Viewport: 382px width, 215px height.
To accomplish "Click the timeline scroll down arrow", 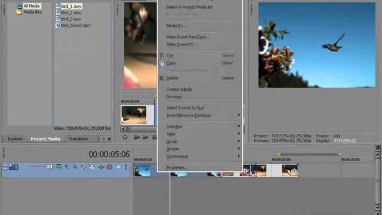I will pyautogui.click(x=378, y=207).
